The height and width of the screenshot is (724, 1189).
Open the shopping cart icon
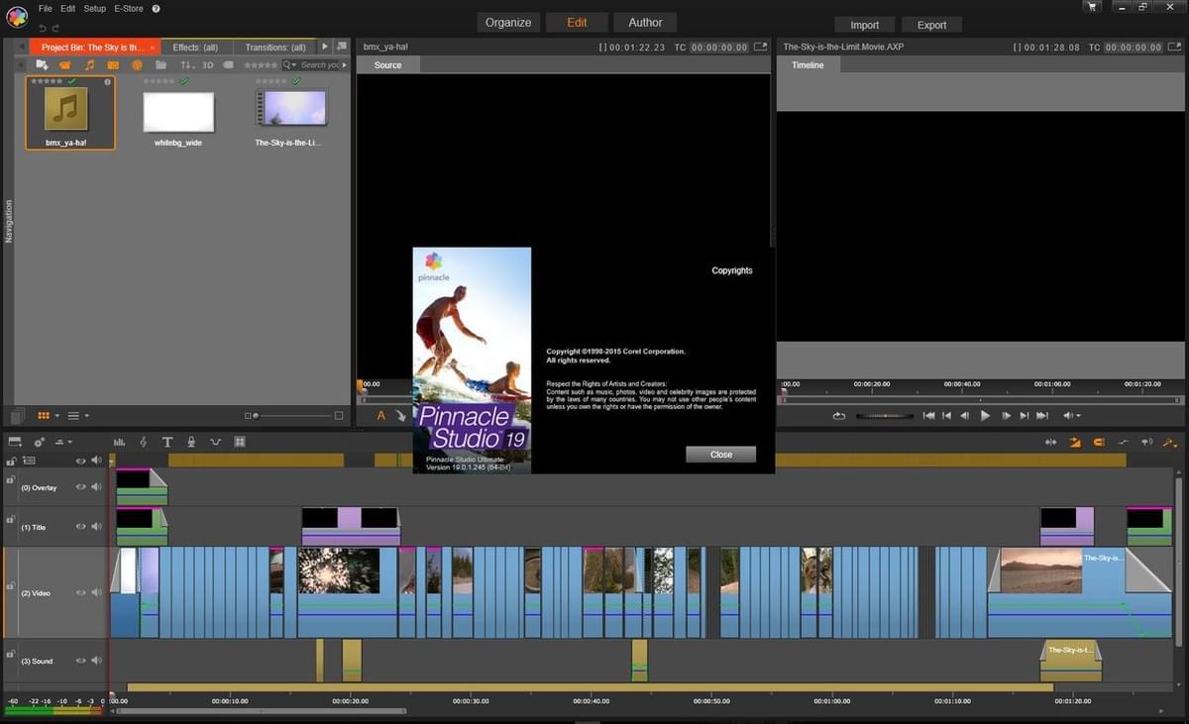click(x=1092, y=7)
